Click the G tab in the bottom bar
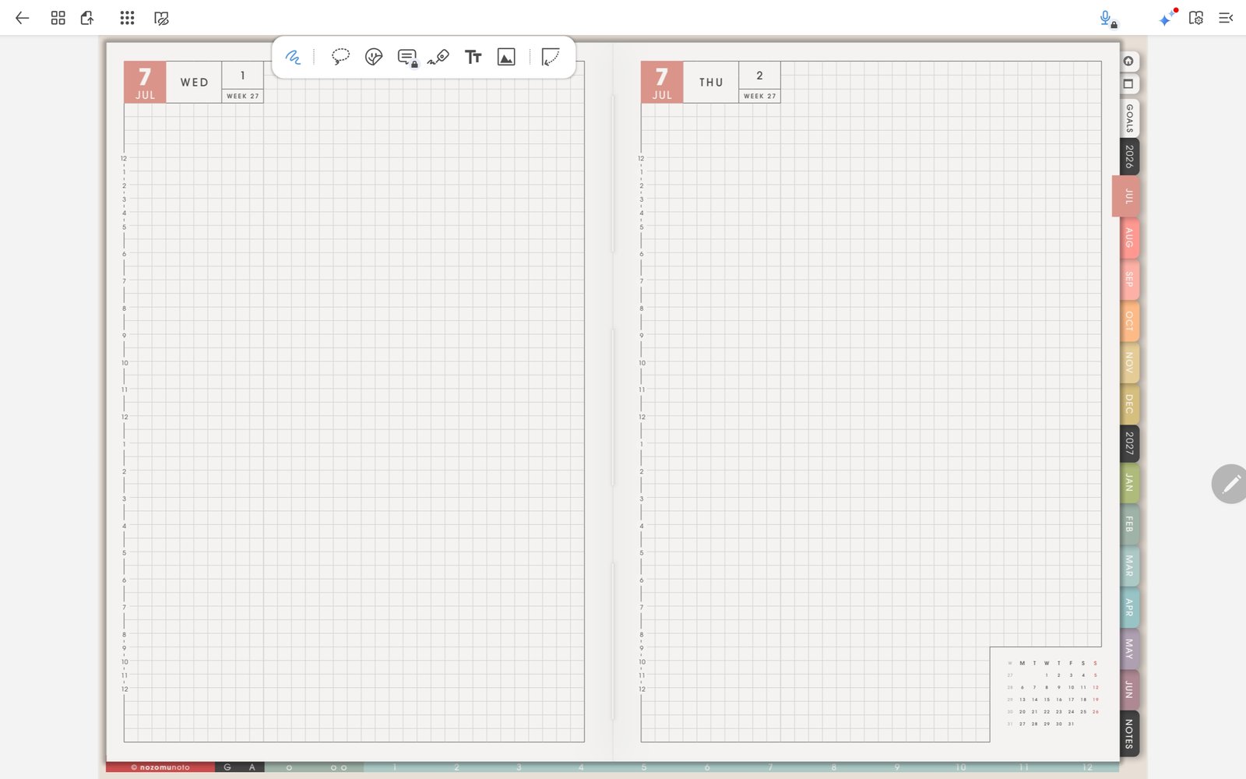 point(227,767)
